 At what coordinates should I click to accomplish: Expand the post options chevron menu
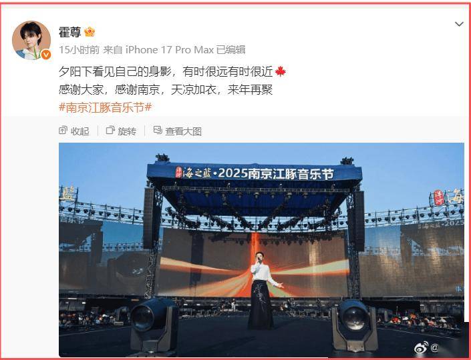tap(459, 24)
